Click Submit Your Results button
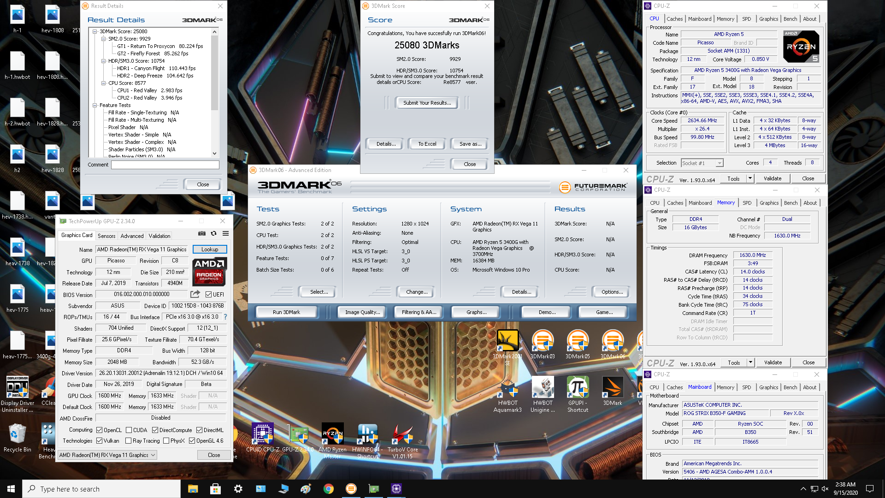This screenshot has height=498, width=885. coord(427,103)
